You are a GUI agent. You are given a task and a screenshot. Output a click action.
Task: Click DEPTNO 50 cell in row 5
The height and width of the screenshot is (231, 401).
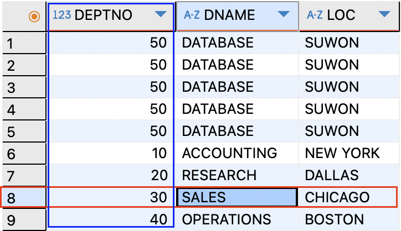coord(111,131)
